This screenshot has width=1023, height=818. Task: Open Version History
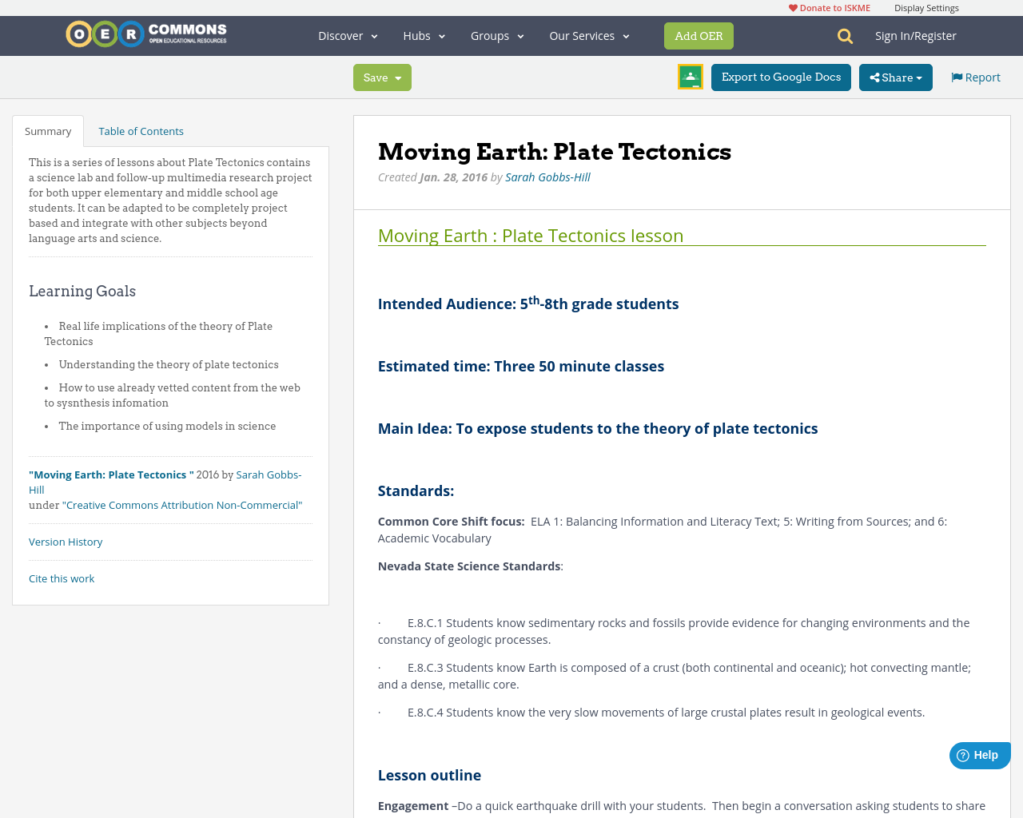coord(66,542)
